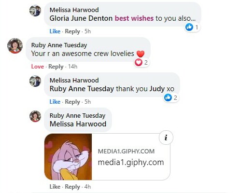Toggle Like on the best wishes comment
Viewport: 239px width, 193px height.
(x=55, y=31)
